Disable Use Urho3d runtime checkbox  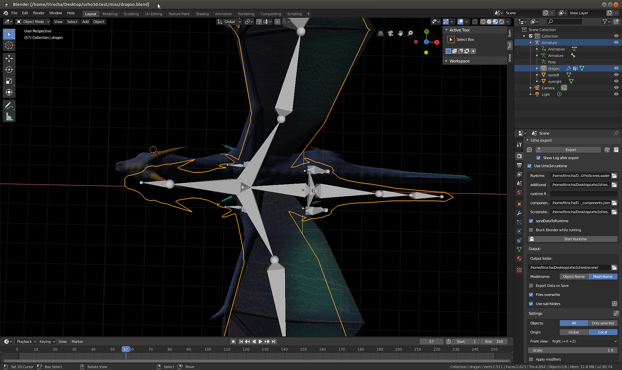530,166
